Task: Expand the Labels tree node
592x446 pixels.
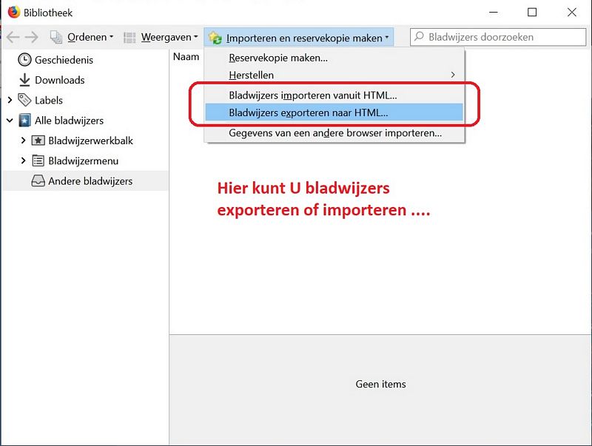Action: tap(10, 100)
